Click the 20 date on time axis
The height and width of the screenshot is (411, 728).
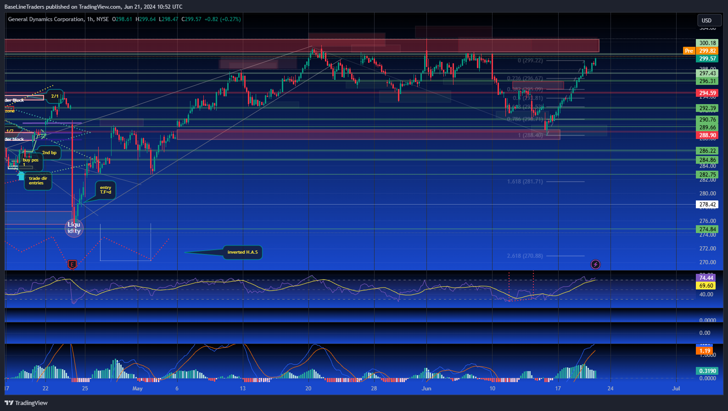click(x=308, y=389)
